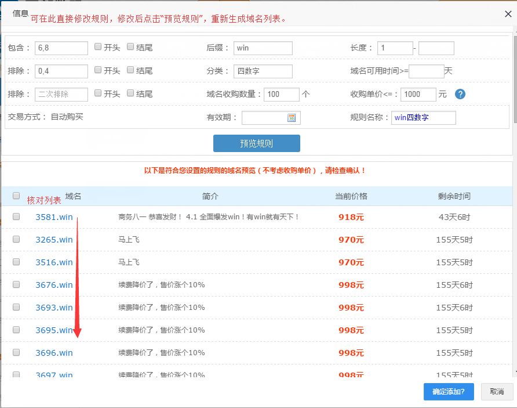Enable 结尾 option in the 包含 row

coord(130,47)
